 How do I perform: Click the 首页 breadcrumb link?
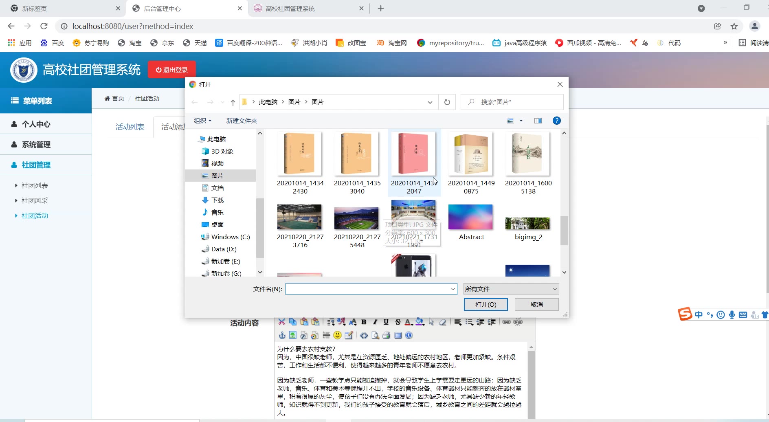pyautogui.click(x=114, y=98)
